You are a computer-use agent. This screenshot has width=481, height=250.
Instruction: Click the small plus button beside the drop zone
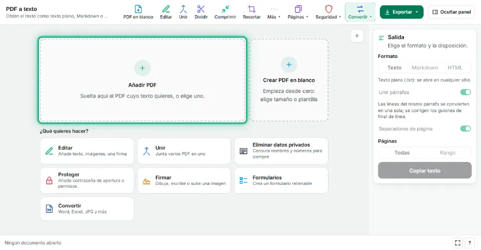pos(357,36)
